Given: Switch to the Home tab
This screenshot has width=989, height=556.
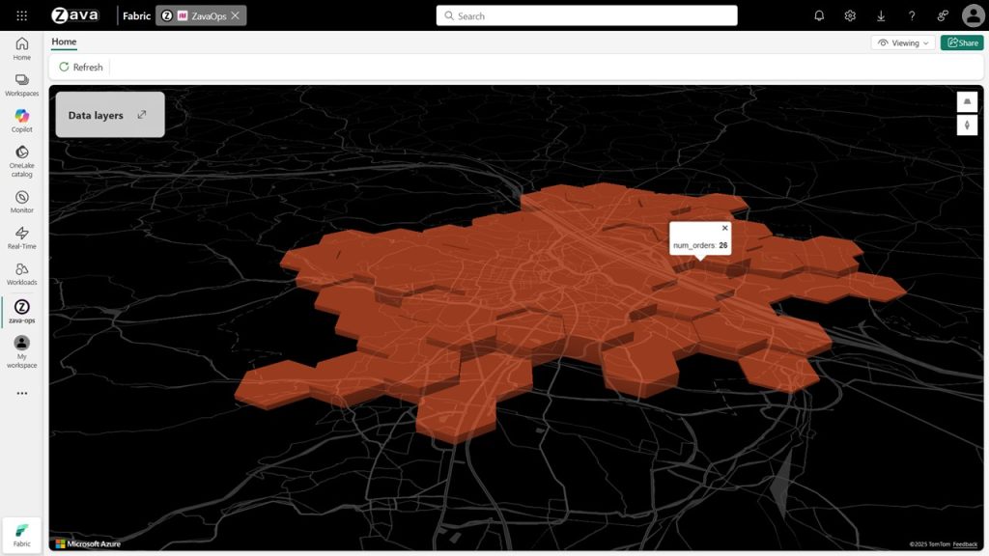Looking at the screenshot, I should click(x=64, y=42).
